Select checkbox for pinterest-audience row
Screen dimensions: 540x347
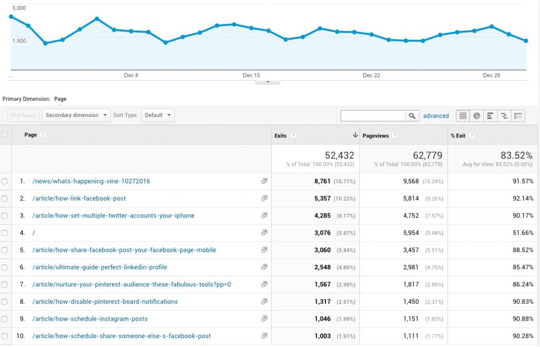(x=4, y=284)
